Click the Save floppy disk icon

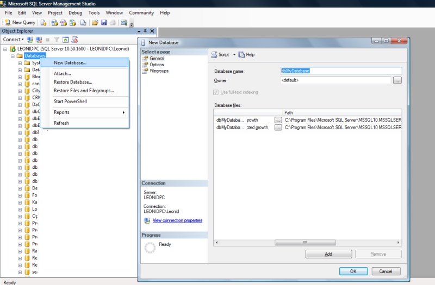click(x=104, y=22)
